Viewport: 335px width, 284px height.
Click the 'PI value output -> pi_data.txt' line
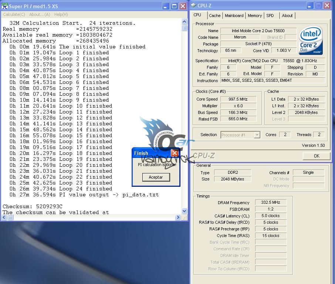tap(84, 195)
